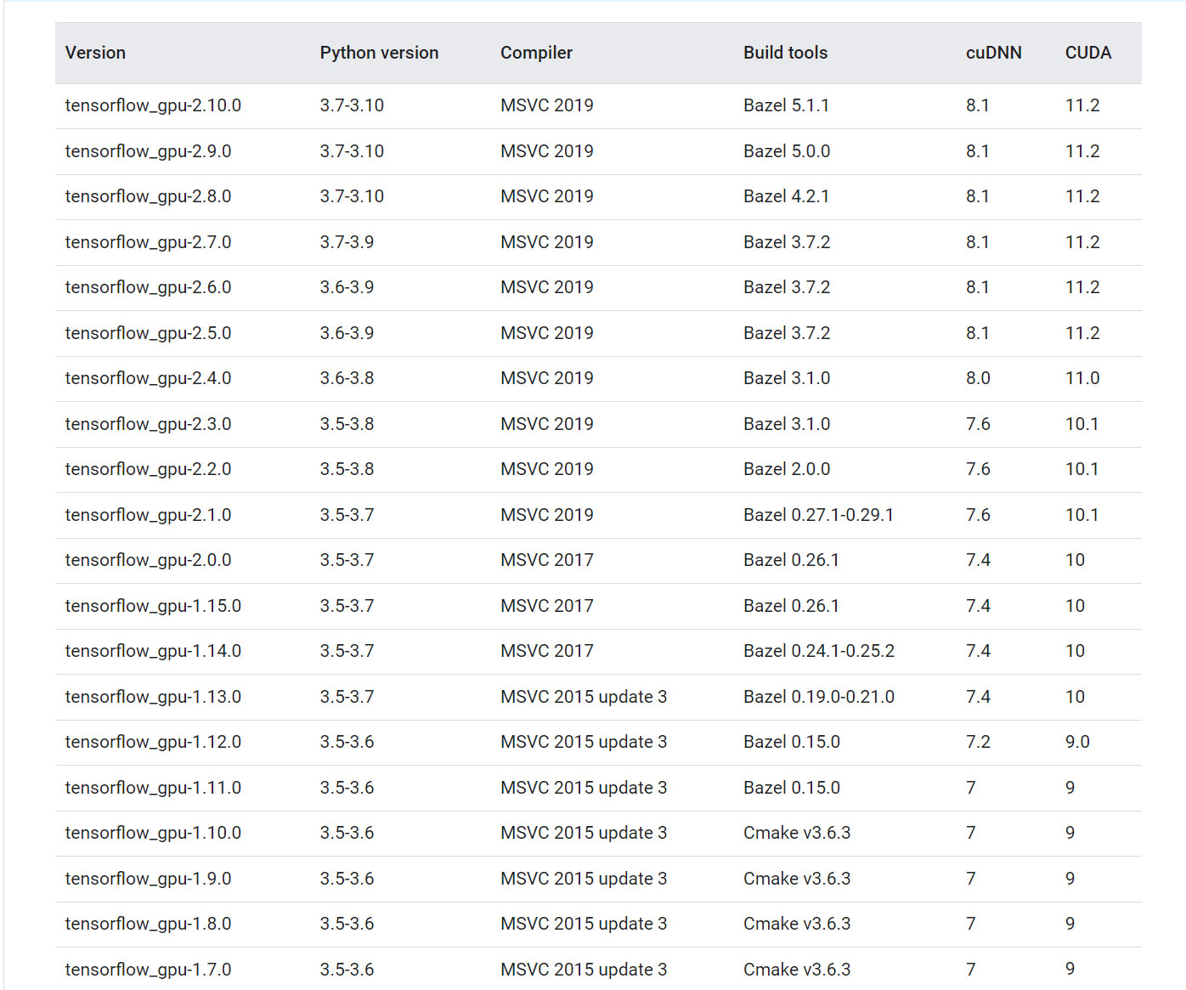Click the "Version" column header
This screenshot has width=1186, height=990.
click(95, 53)
